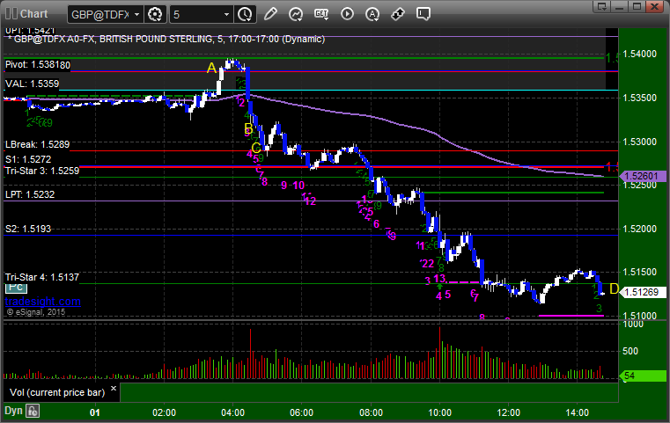Select the VAL: 1.5359 label

point(32,84)
